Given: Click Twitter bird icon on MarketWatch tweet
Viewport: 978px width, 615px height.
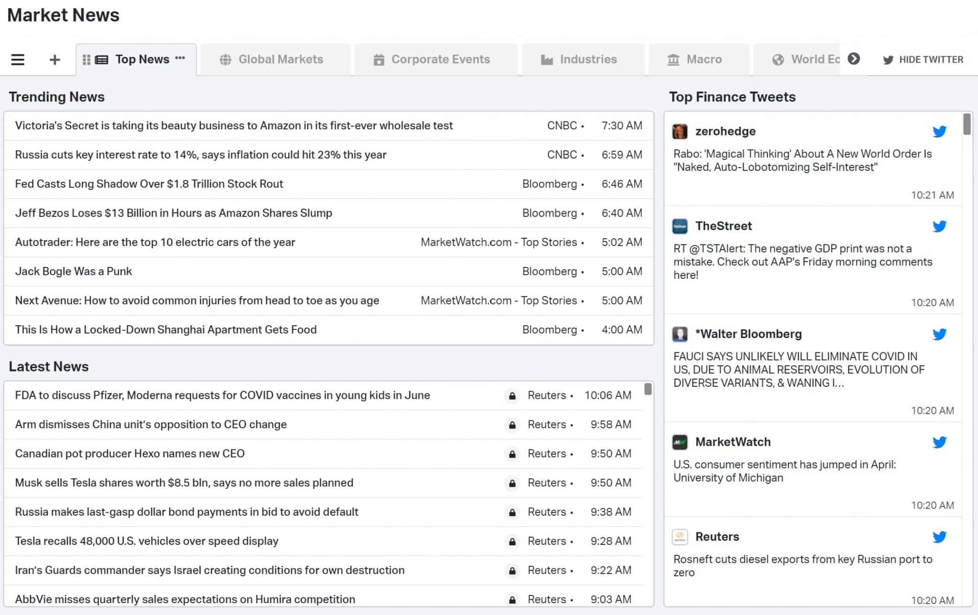Looking at the screenshot, I should point(939,442).
